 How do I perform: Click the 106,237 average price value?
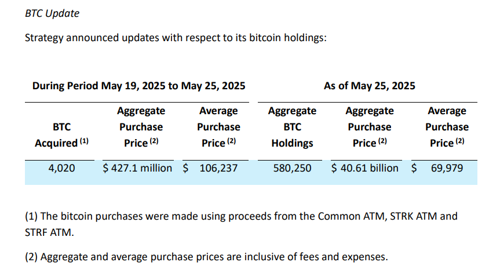click(x=218, y=168)
